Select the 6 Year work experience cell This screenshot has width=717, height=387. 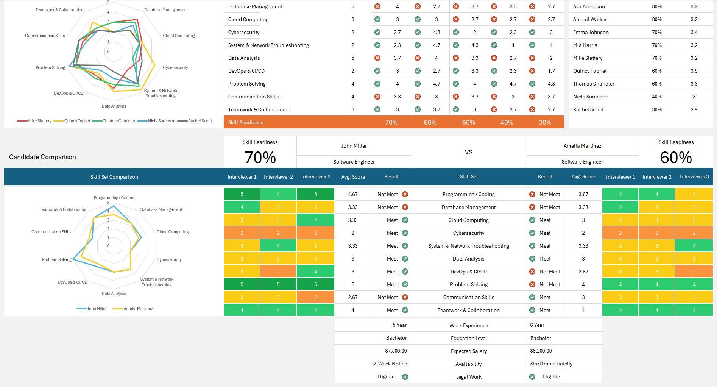(564, 325)
